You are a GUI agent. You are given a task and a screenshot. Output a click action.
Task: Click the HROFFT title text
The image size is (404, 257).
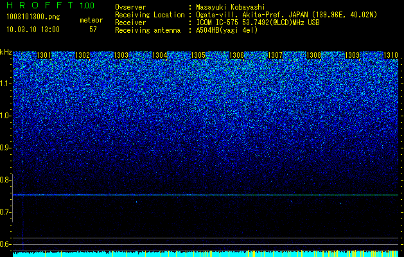40,5
